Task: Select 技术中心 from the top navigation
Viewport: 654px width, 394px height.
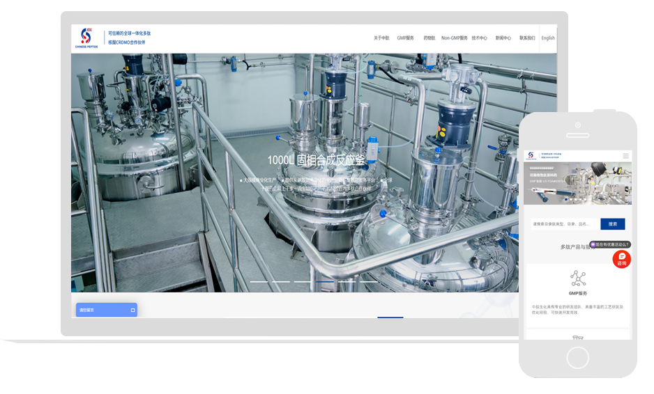Action: (x=479, y=38)
